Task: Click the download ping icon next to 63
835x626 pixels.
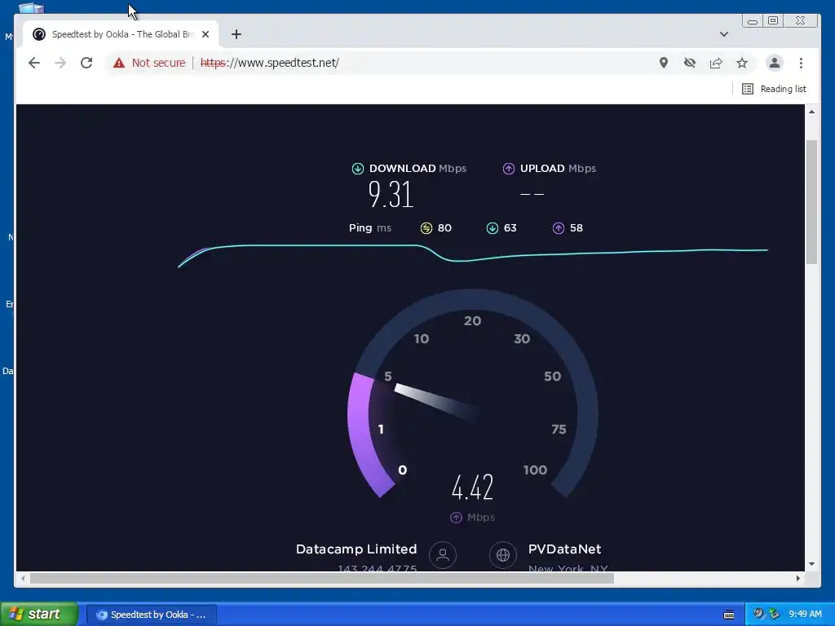Action: coord(492,228)
